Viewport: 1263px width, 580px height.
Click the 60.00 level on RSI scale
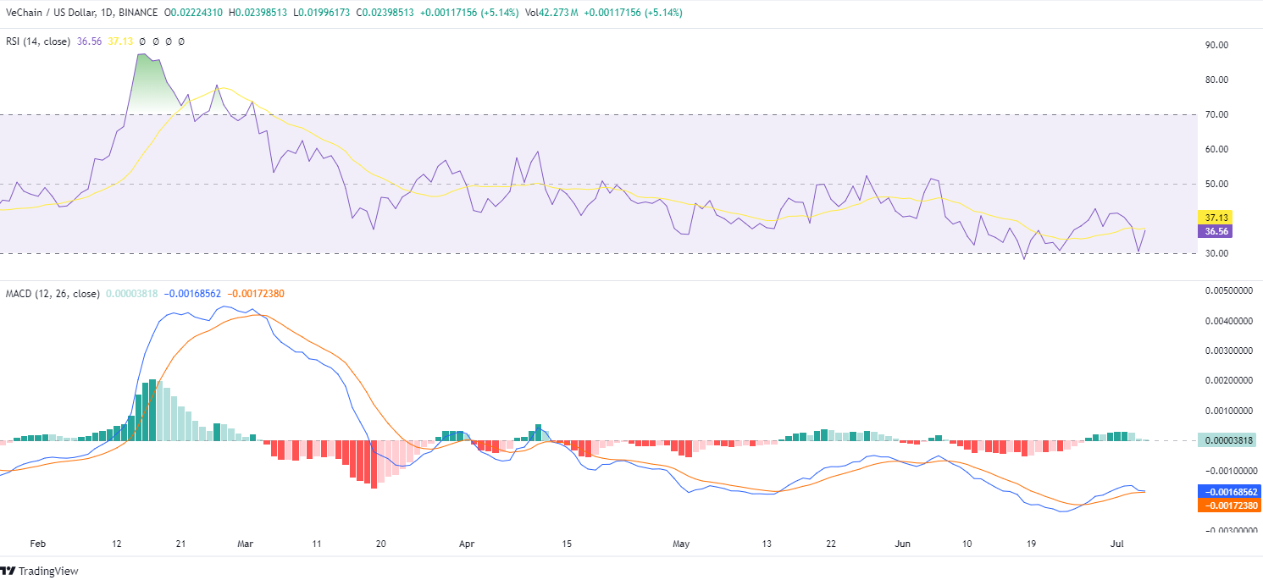1216,149
